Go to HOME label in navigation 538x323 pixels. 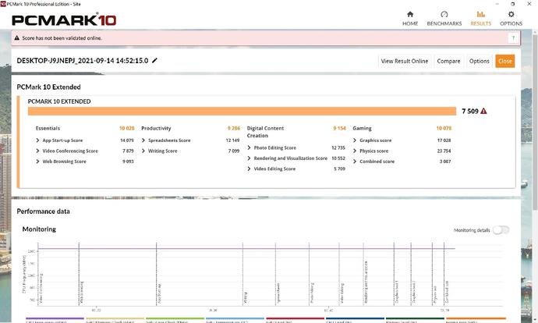tap(410, 23)
